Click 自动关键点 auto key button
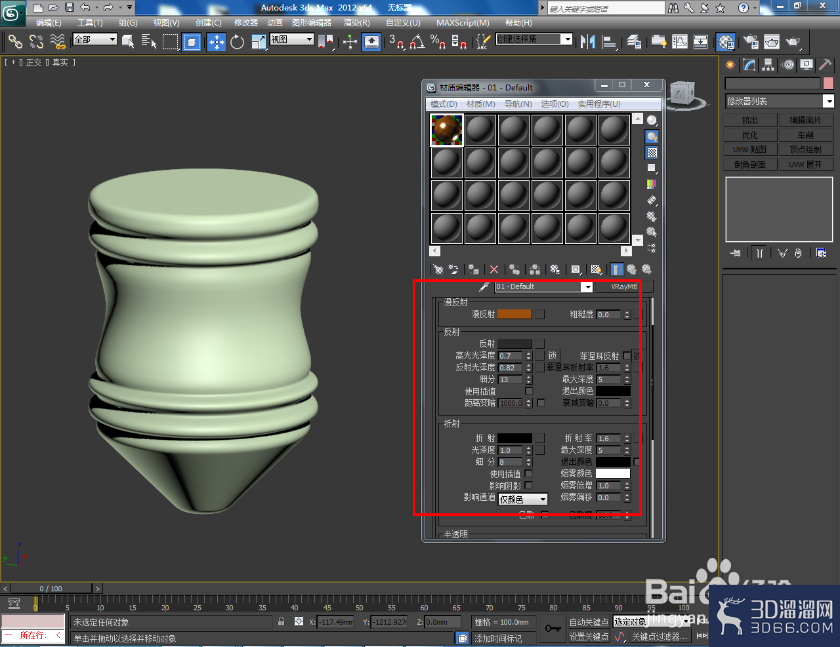Image resolution: width=840 pixels, height=647 pixels. (589, 622)
